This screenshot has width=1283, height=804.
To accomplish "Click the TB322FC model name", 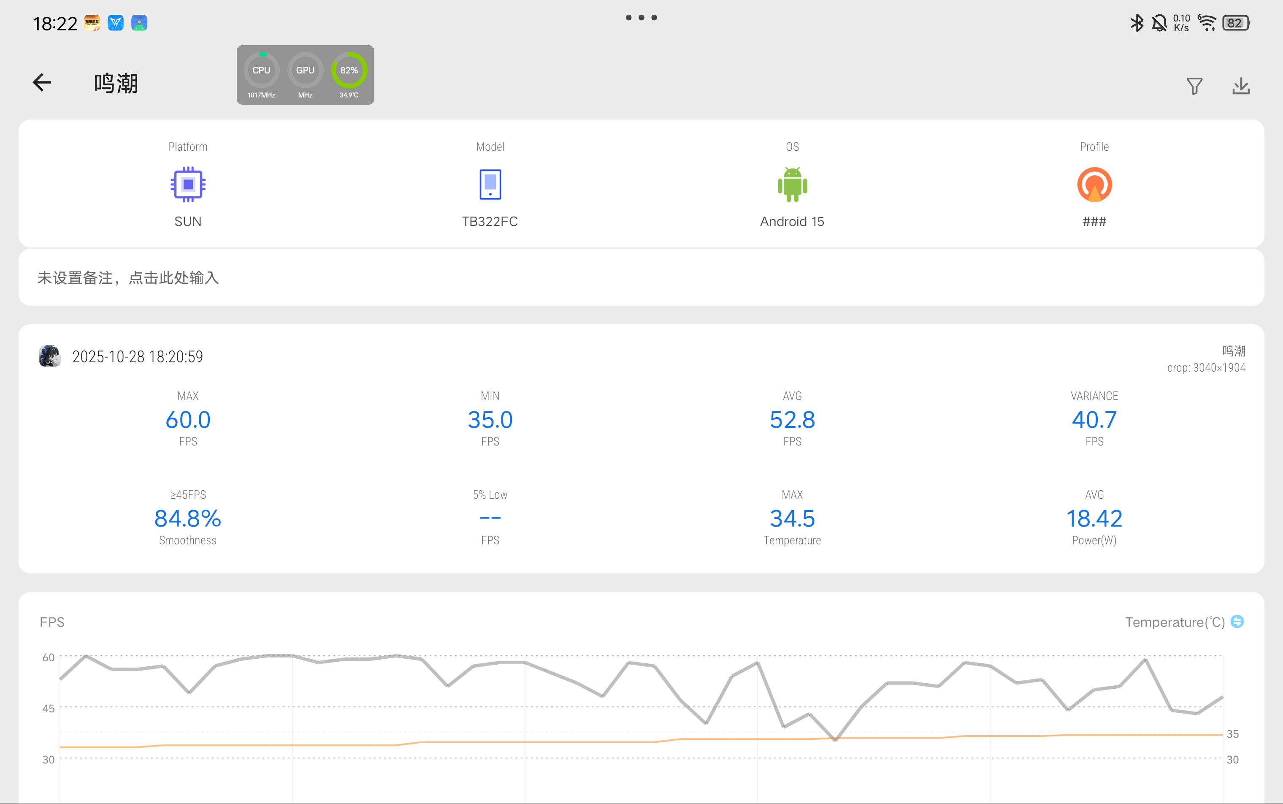I will [490, 222].
